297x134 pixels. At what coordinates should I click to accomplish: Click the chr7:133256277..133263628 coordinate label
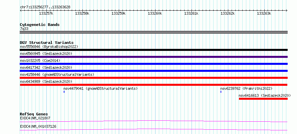[45, 7]
